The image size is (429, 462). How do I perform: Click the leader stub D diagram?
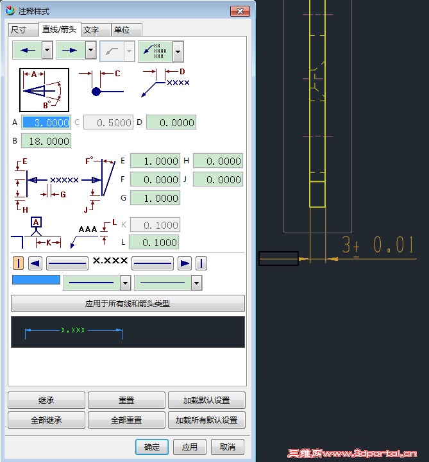click(x=165, y=83)
